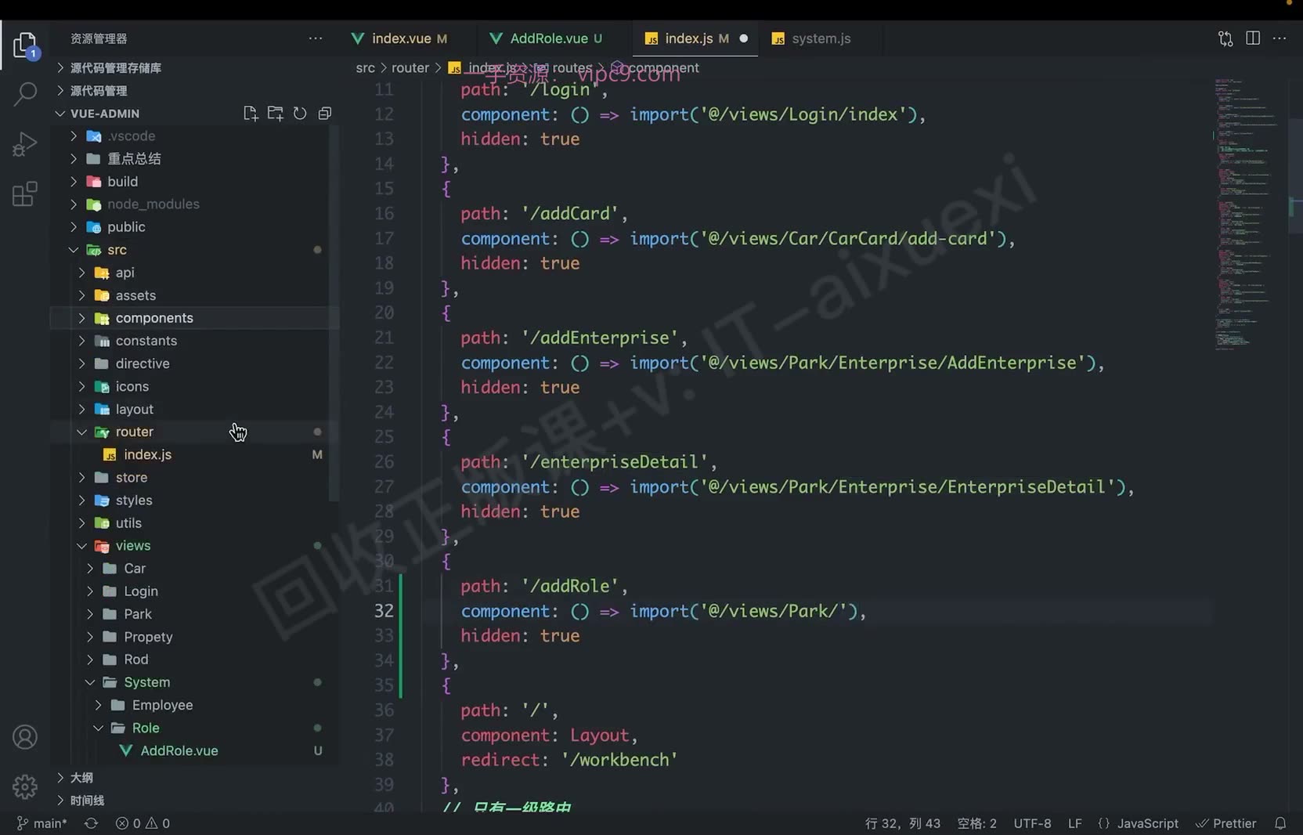
Task: Click the New Folder icon in explorer
Action: [x=275, y=114]
